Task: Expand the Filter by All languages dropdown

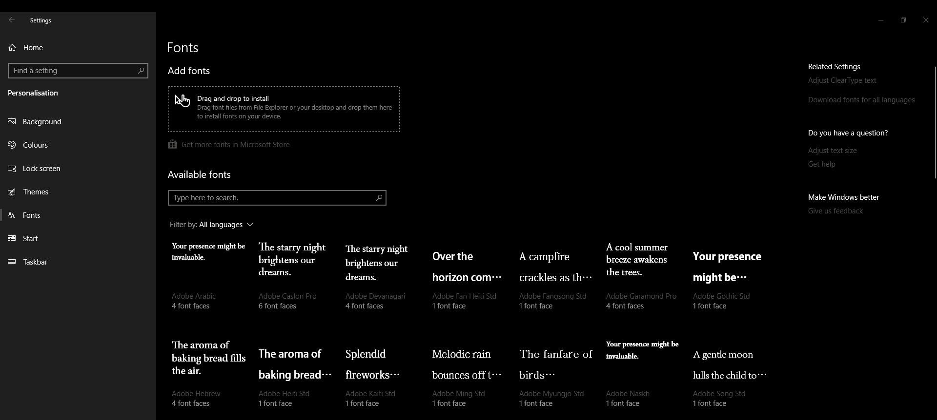Action: click(211, 224)
